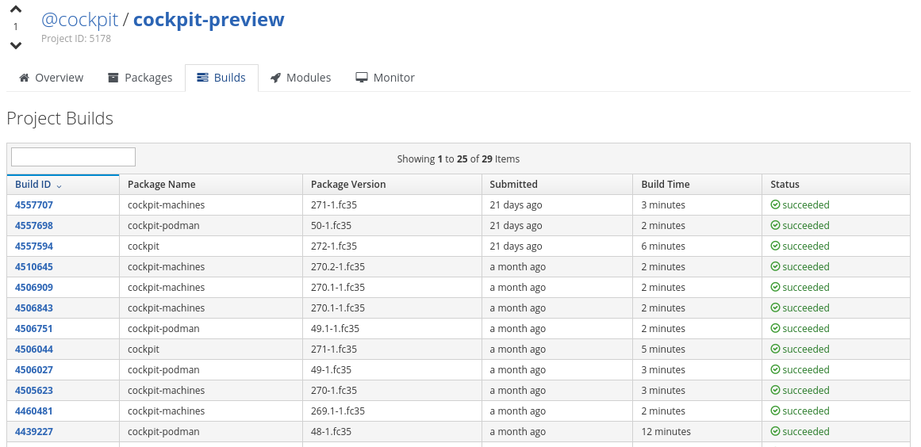Click the list icon on the Builds tab

pyautogui.click(x=203, y=78)
